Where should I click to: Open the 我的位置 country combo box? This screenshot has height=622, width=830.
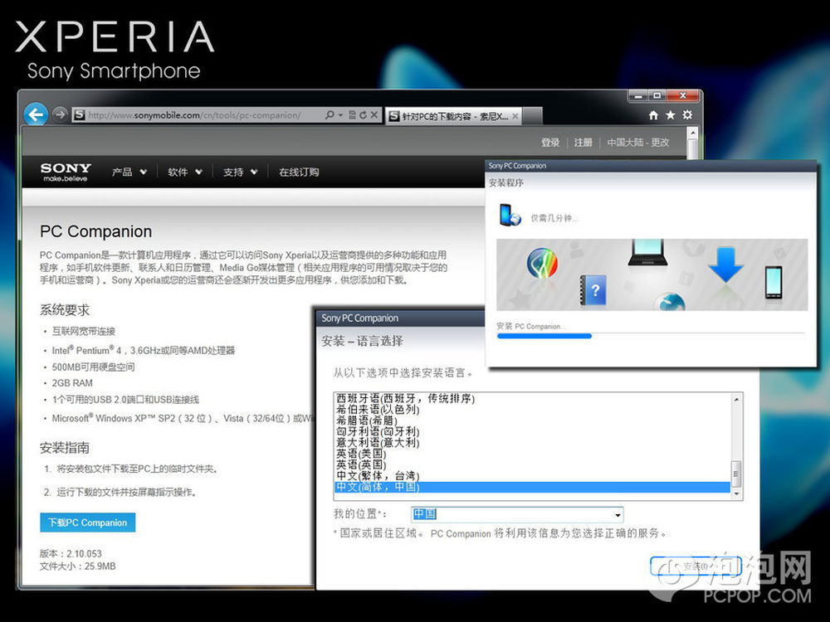[x=517, y=514]
